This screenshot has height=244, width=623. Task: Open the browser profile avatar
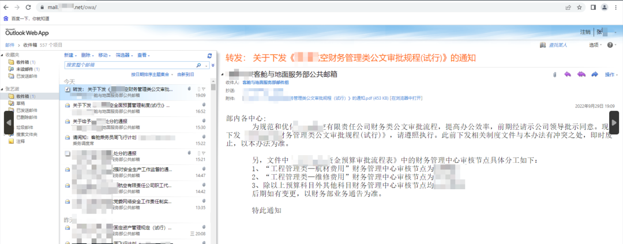coord(605,7)
